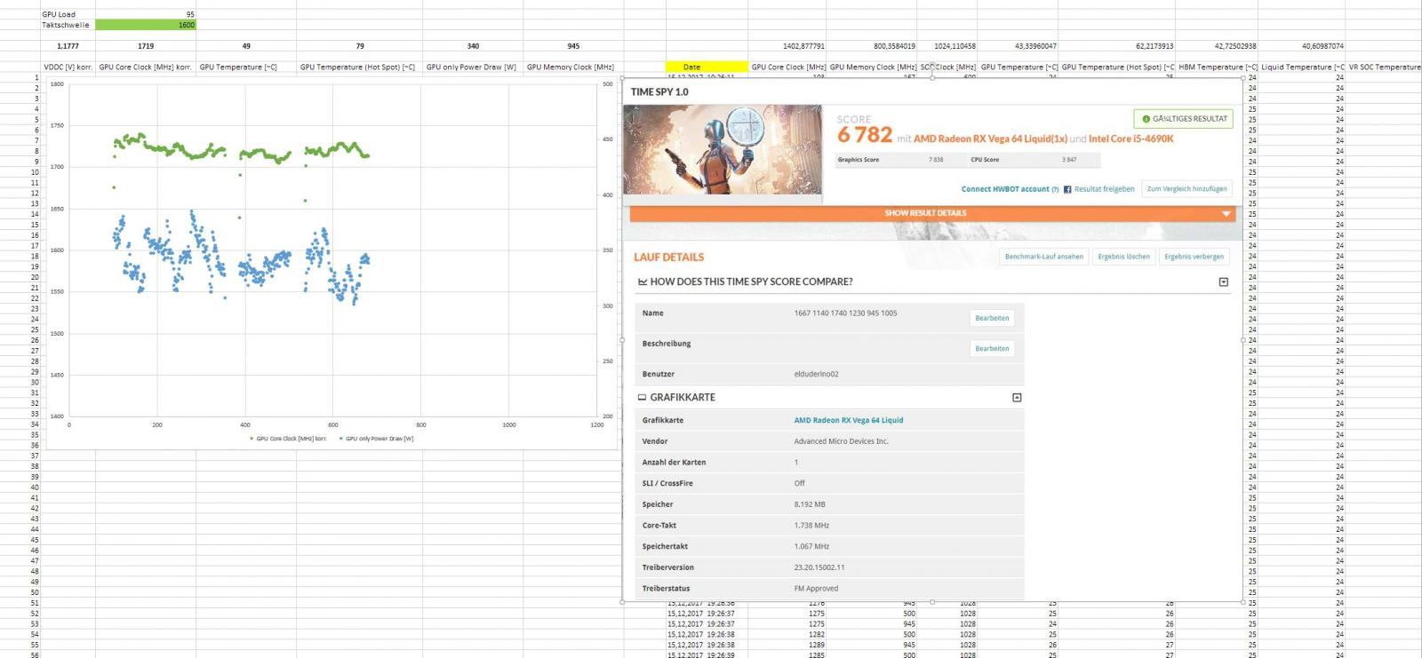
Task: Click Bearbeiten next to the Name field
Action: [x=992, y=318]
